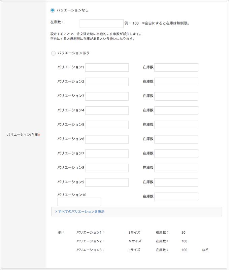The height and width of the screenshot is (270, 229).
Task: Focus the 在庫数 field for バリエーション5
Action: point(176,125)
